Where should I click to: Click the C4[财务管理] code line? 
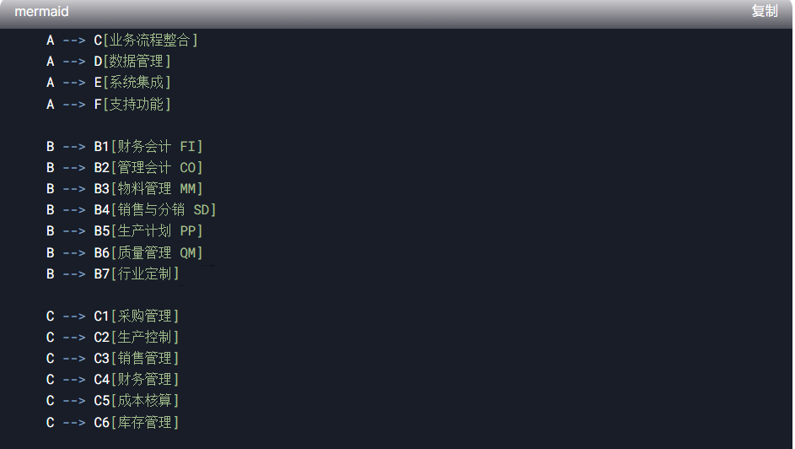pos(113,380)
